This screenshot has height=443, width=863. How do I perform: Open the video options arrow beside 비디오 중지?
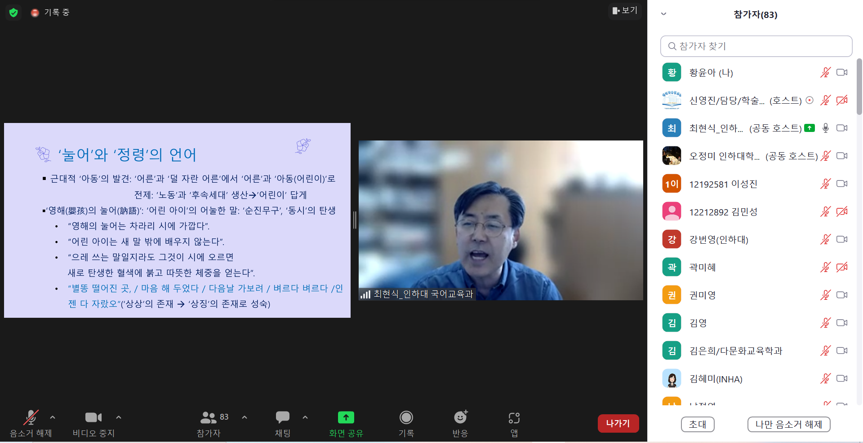119,417
